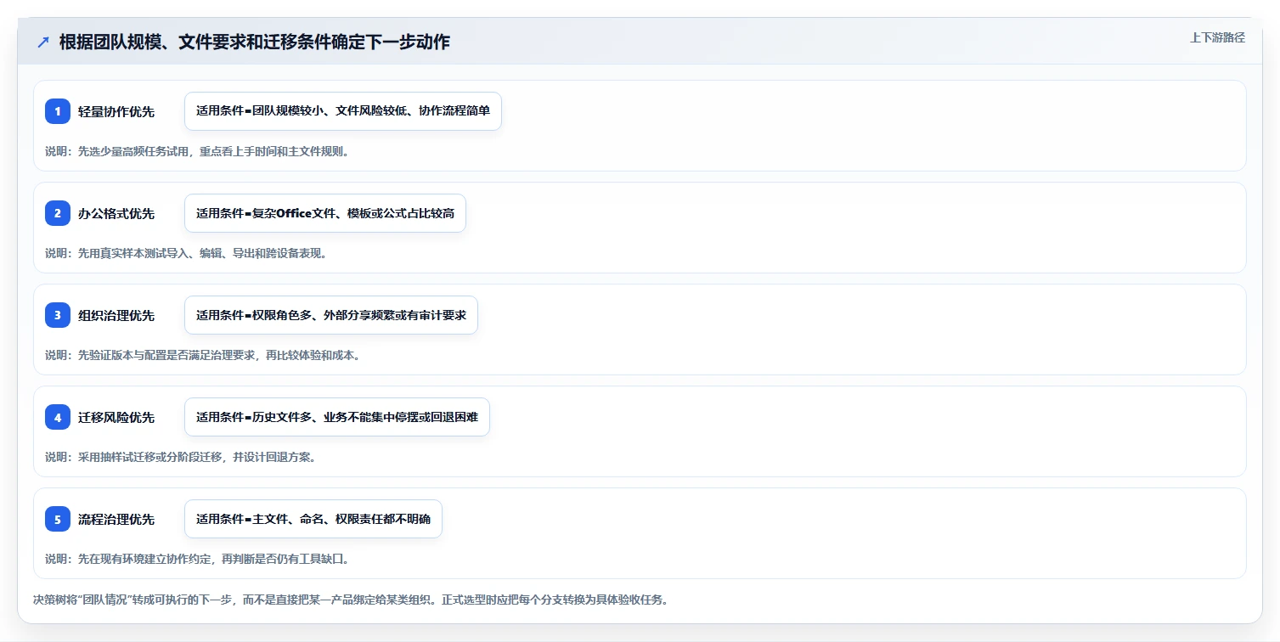Click the note 先选少量高频任务试用
1280x642 pixels.
coord(197,151)
